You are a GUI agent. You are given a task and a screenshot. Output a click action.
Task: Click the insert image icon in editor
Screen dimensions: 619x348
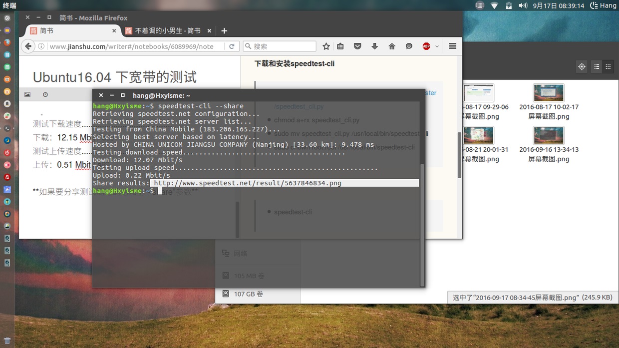(x=27, y=94)
